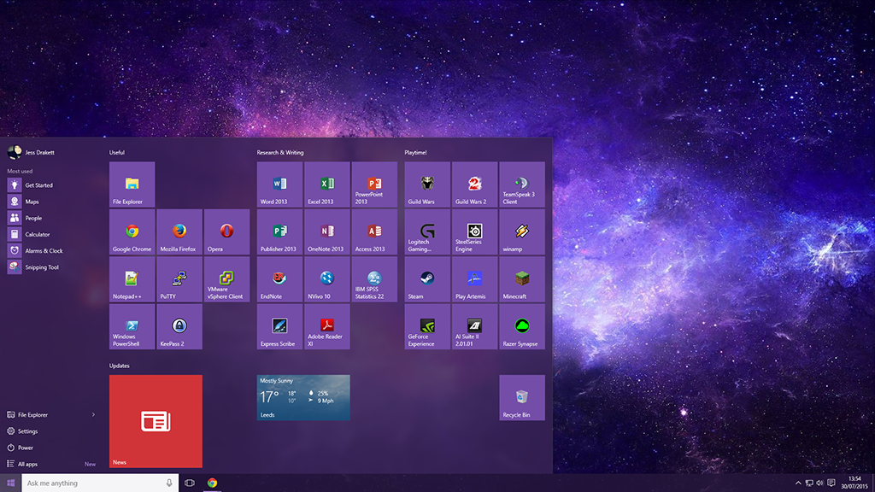This screenshot has height=492, width=875.
Task: Launch Guild Wars tile
Action: click(x=427, y=184)
